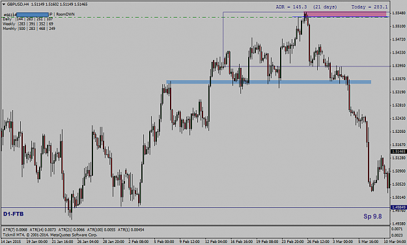Click the 1.53950 price scale value
407x245 pixels.
point(399,66)
